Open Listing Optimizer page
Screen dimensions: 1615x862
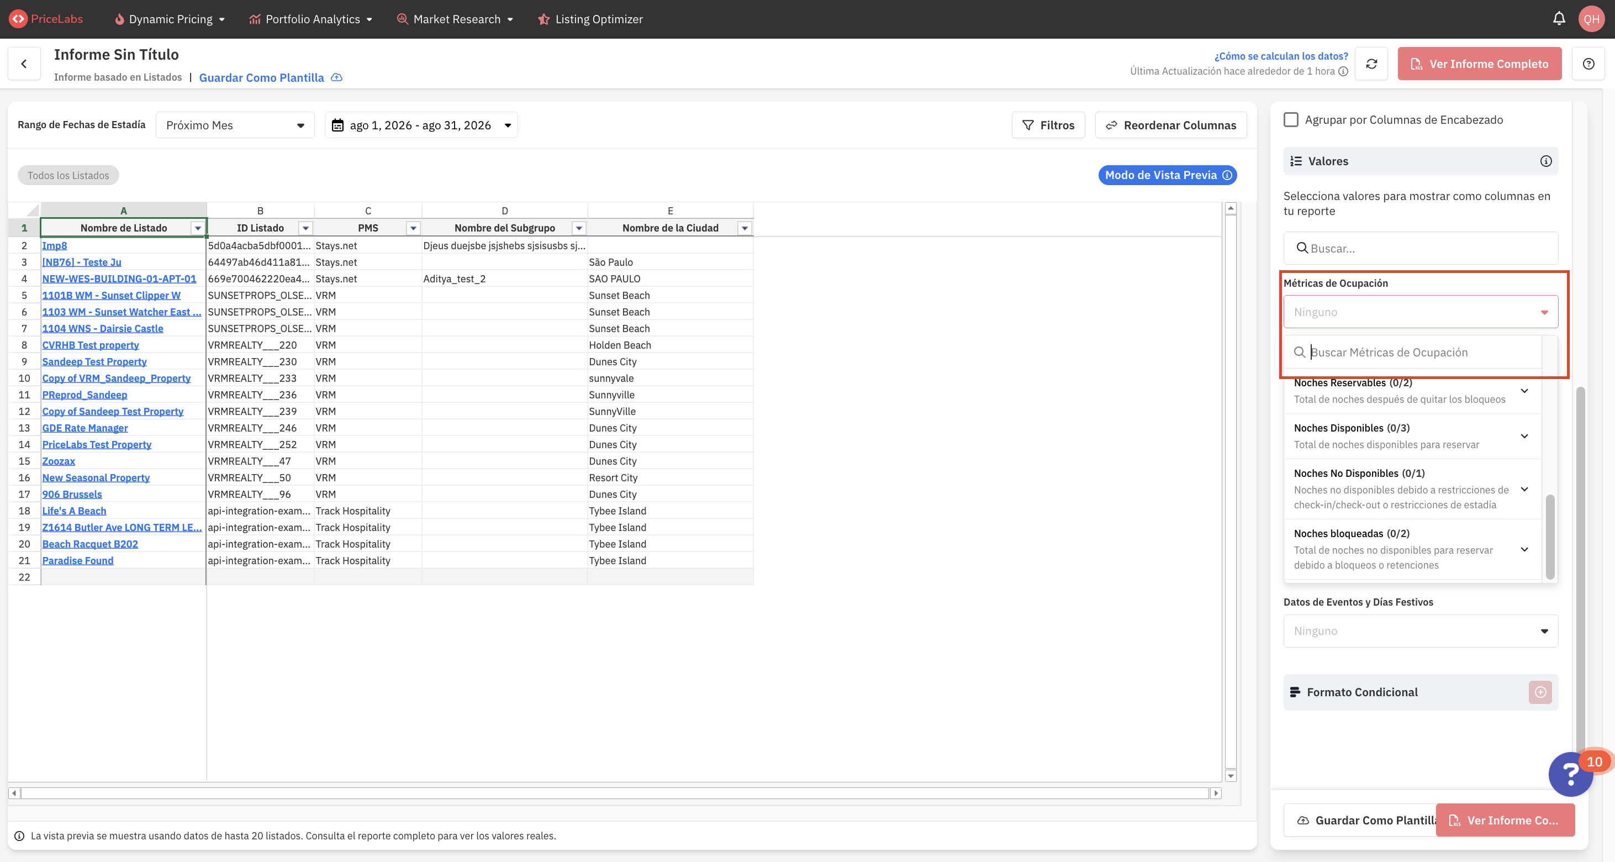[x=590, y=19]
